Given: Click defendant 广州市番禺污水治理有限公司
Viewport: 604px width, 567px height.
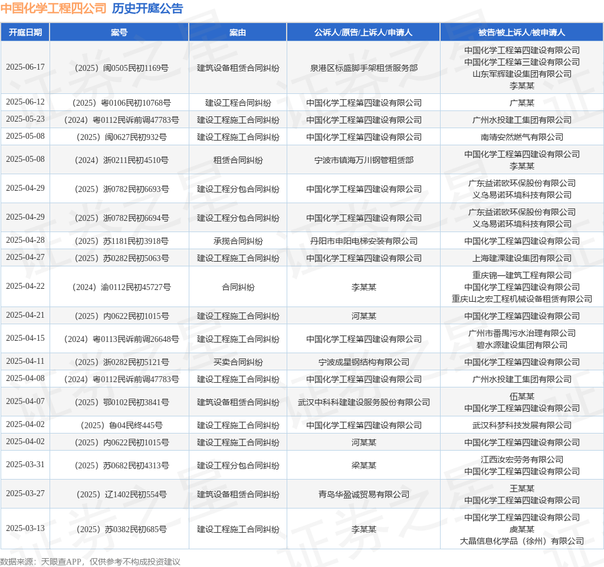Looking at the screenshot, I should tap(522, 333).
